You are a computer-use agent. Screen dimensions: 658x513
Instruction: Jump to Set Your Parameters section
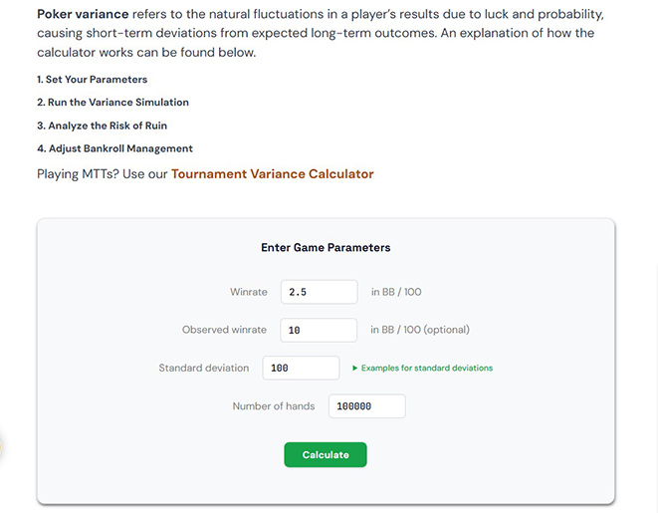coord(92,79)
